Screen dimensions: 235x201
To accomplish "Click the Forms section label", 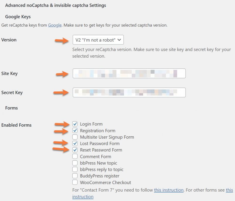I will click(x=11, y=108).
